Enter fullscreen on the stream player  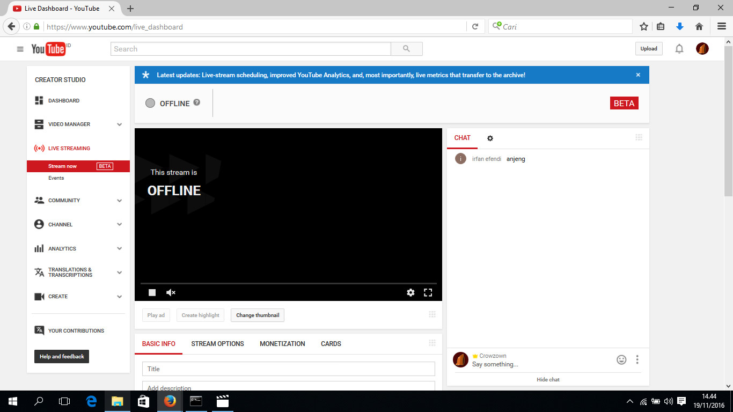click(x=428, y=292)
